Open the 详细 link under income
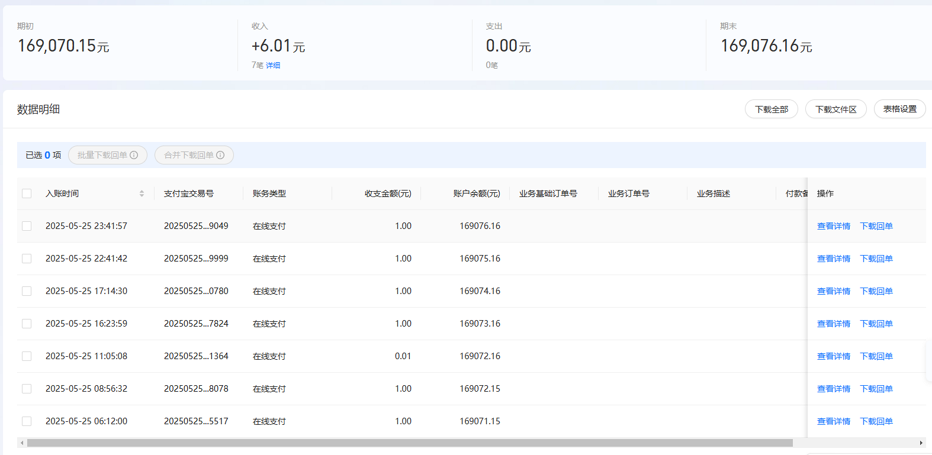The image size is (932, 455). 273,65
